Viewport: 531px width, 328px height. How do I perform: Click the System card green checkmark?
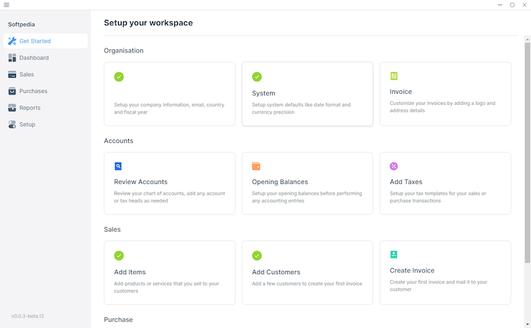257,77
